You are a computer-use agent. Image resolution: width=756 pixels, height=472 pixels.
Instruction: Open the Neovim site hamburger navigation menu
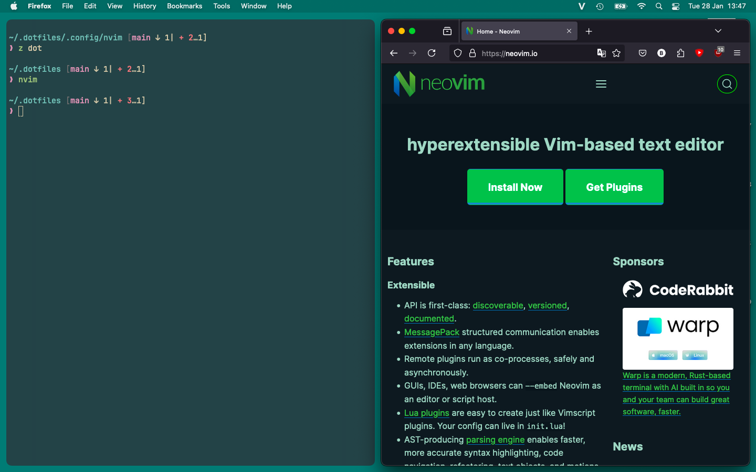tap(601, 84)
